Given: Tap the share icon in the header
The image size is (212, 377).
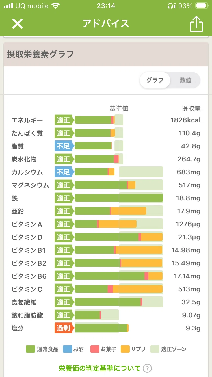Looking at the screenshot, I should pyautogui.click(x=196, y=24).
